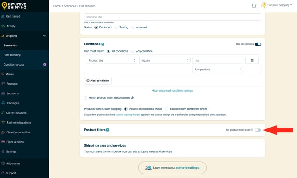Click the illustration icon in Learn more banner

(148, 168)
